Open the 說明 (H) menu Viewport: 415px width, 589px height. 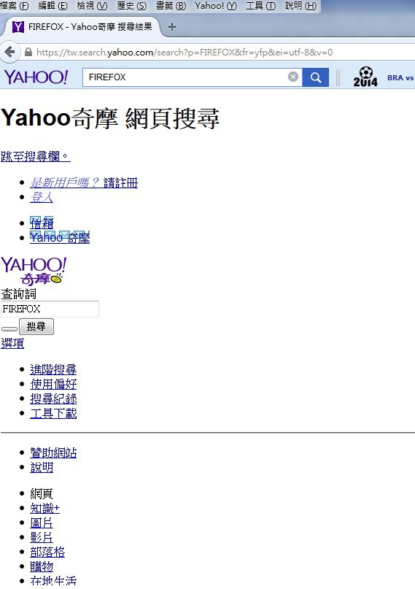[x=300, y=6]
